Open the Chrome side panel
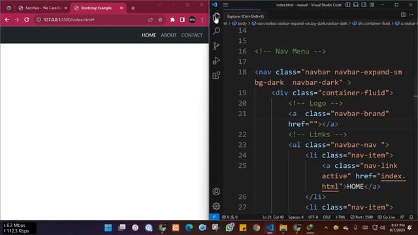The image size is (418, 235). [x=182, y=20]
